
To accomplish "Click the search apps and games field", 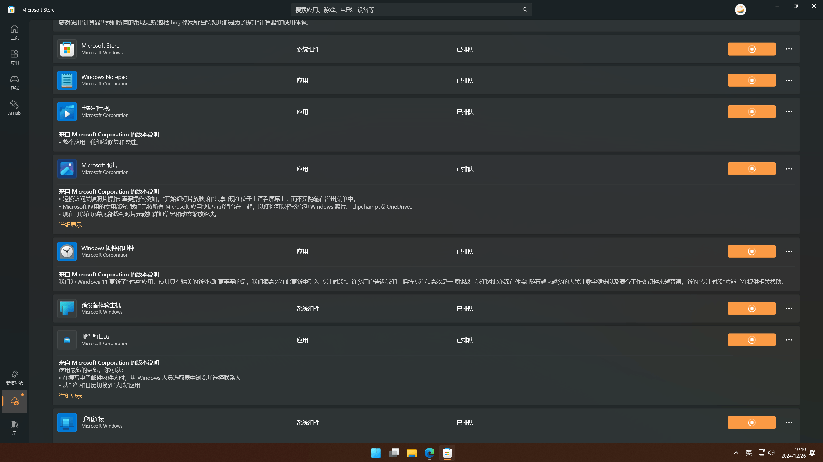I will pos(405,10).
